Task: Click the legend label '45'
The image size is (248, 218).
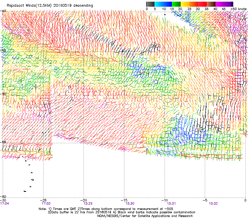Action: (x=224, y=9)
